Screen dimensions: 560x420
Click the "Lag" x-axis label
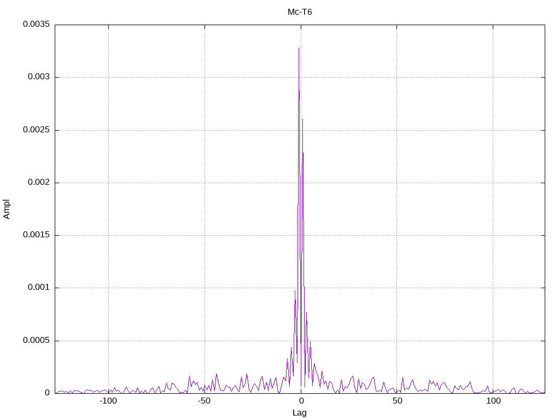coord(299,413)
